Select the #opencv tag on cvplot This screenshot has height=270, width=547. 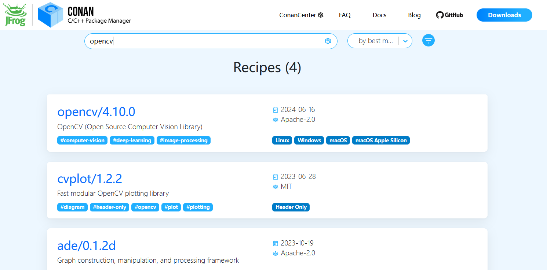(145, 207)
